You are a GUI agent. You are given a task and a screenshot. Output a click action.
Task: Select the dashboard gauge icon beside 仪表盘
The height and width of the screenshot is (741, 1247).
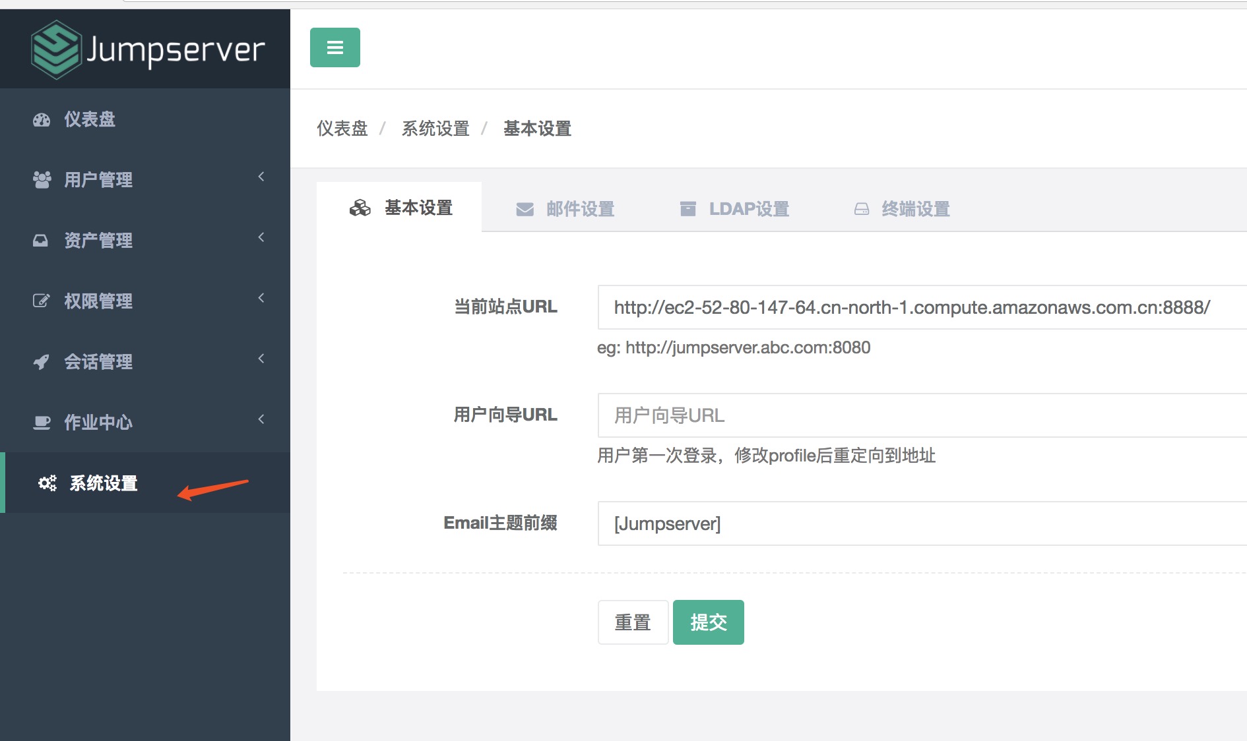click(x=42, y=119)
